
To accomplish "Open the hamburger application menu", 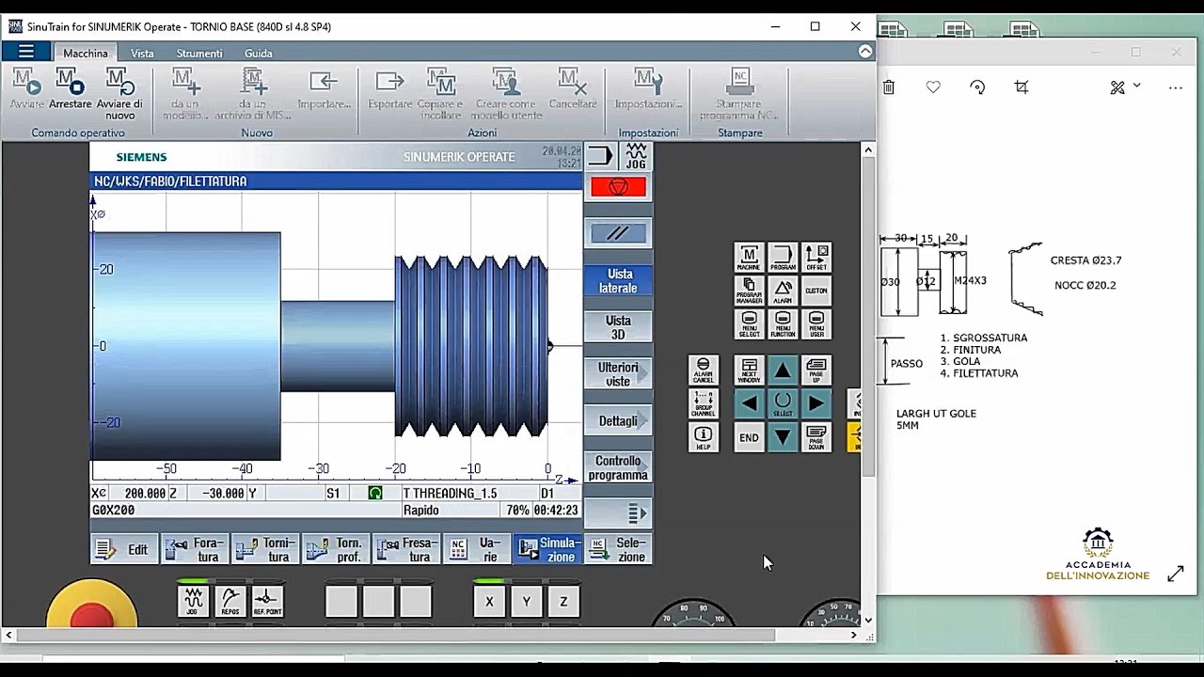I will [25, 52].
